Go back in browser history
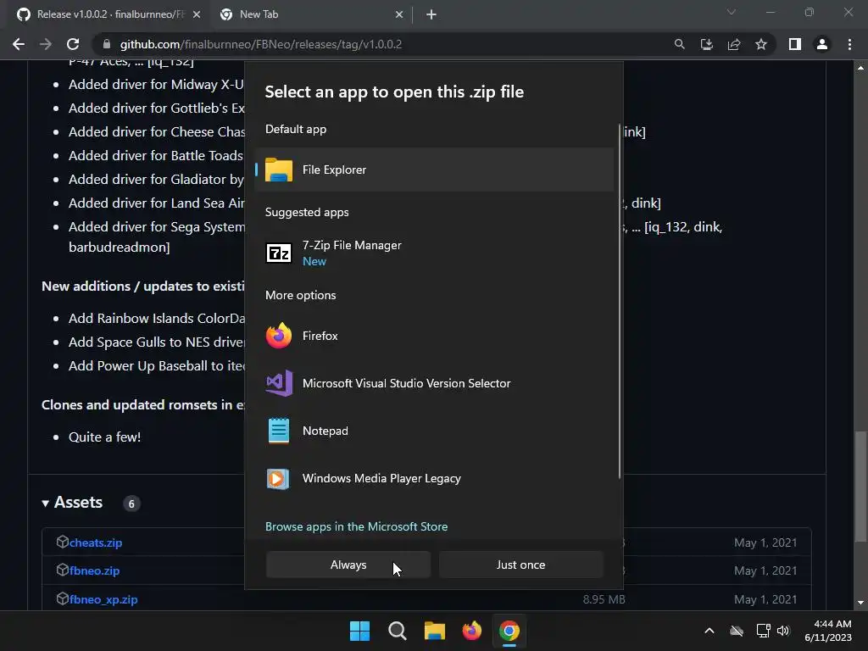Image resolution: width=868 pixels, height=651 pixels. click(x=19, y=44)
